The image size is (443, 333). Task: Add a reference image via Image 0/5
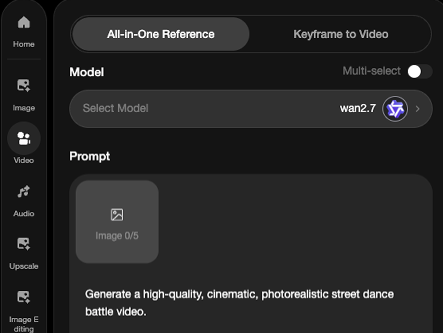(117, 222)
